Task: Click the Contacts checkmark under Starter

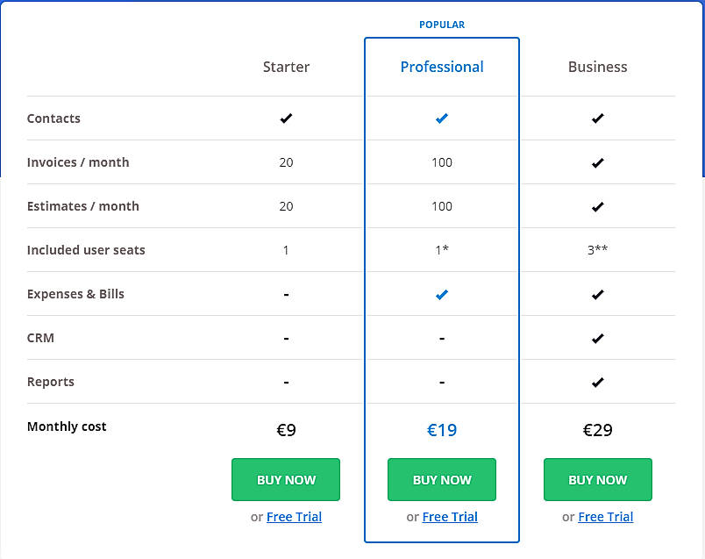Action: point(286,118)
